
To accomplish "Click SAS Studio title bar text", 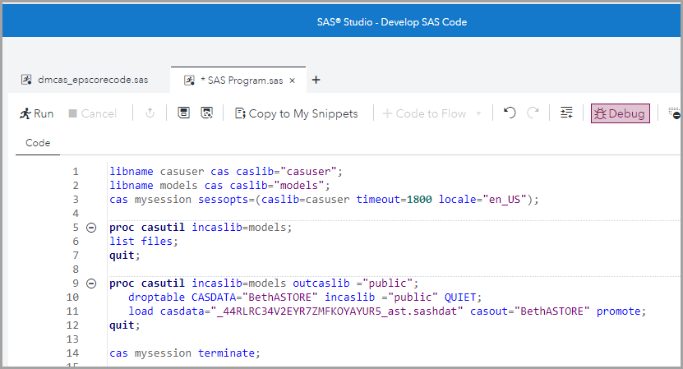I will click(391, 22).
